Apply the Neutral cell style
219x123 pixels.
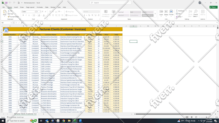pos(123,15)
